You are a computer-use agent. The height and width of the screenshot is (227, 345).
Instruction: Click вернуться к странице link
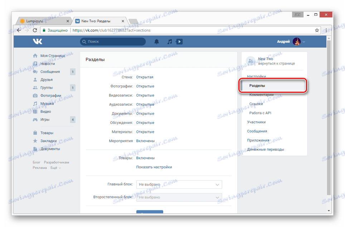click(x=276, y=64)
